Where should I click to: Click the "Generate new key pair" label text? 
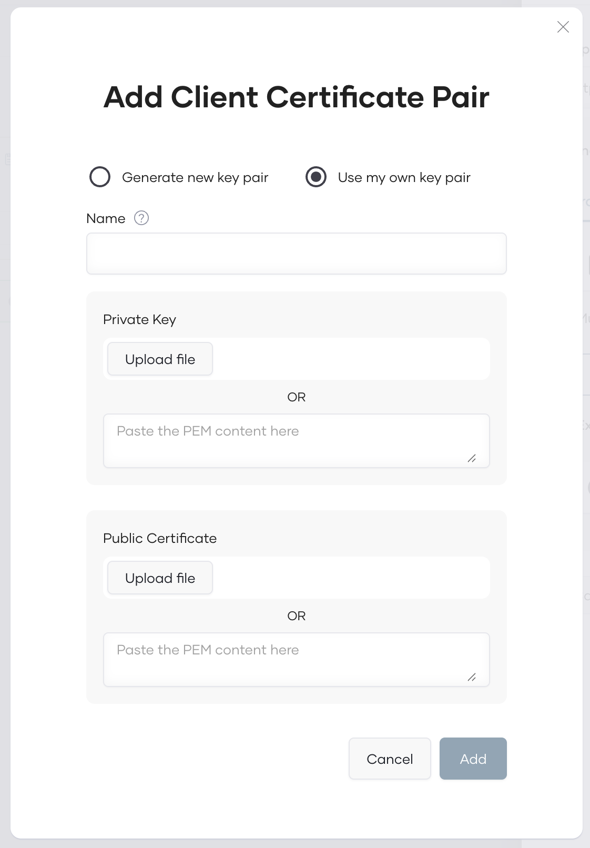[195, 177]
